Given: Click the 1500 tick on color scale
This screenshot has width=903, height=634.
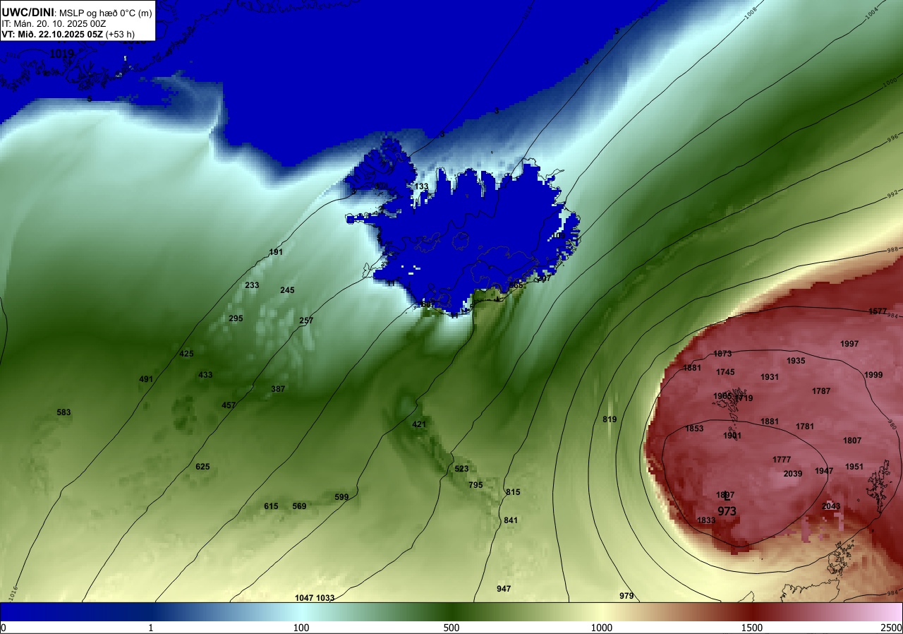Looking at the screenshot, I should [752, 628].
